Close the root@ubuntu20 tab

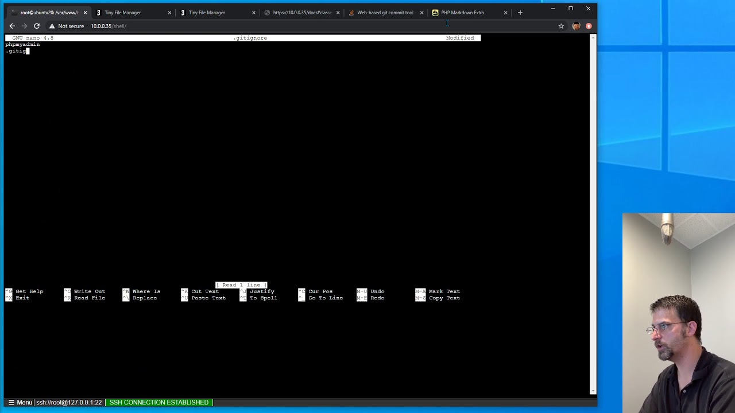(86, 13)
